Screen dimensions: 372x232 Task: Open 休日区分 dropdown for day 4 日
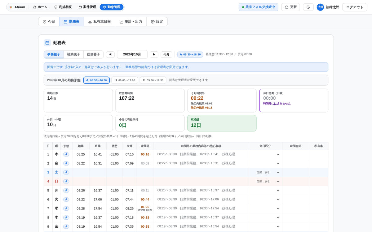point(265,181)
